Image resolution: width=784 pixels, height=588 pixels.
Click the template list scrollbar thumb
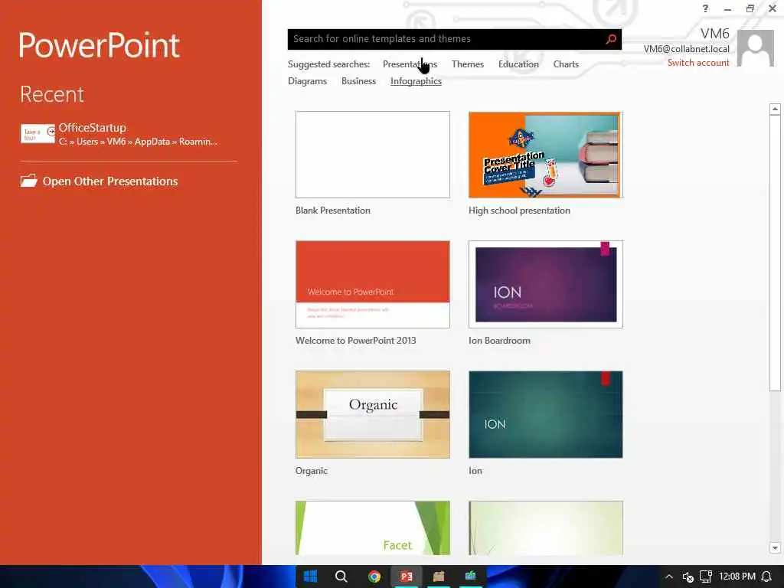(x=775, y=253)
